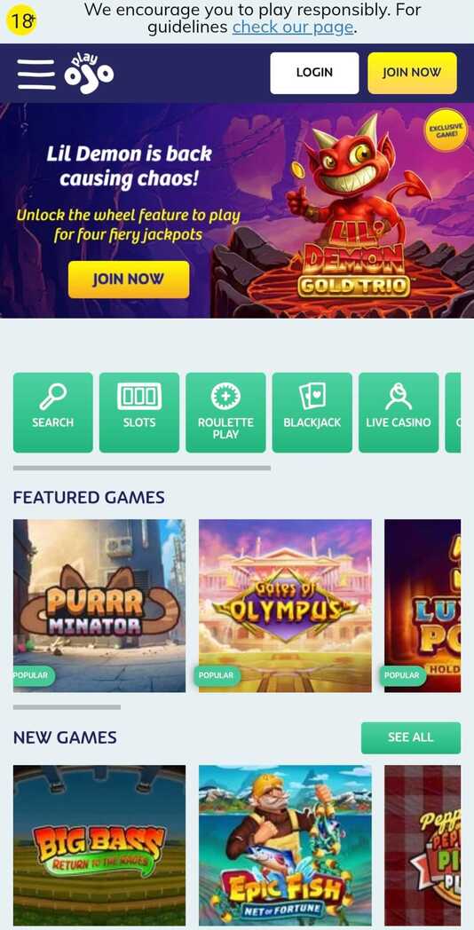Click JOIN NOW in the header
The width and height of the screenshot is (474, 930).
click(412, 73)
